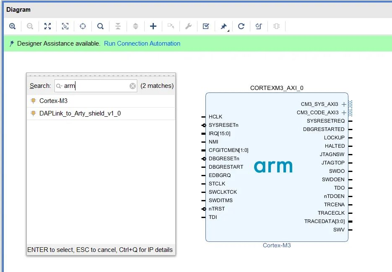Run Connection Automation link

(x=142, y=44)
